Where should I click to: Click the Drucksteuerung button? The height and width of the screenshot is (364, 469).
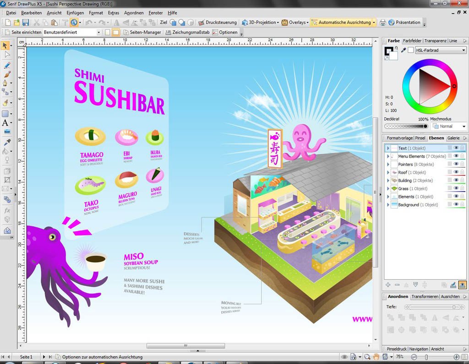pyautogui.click(x=218, y=22)
